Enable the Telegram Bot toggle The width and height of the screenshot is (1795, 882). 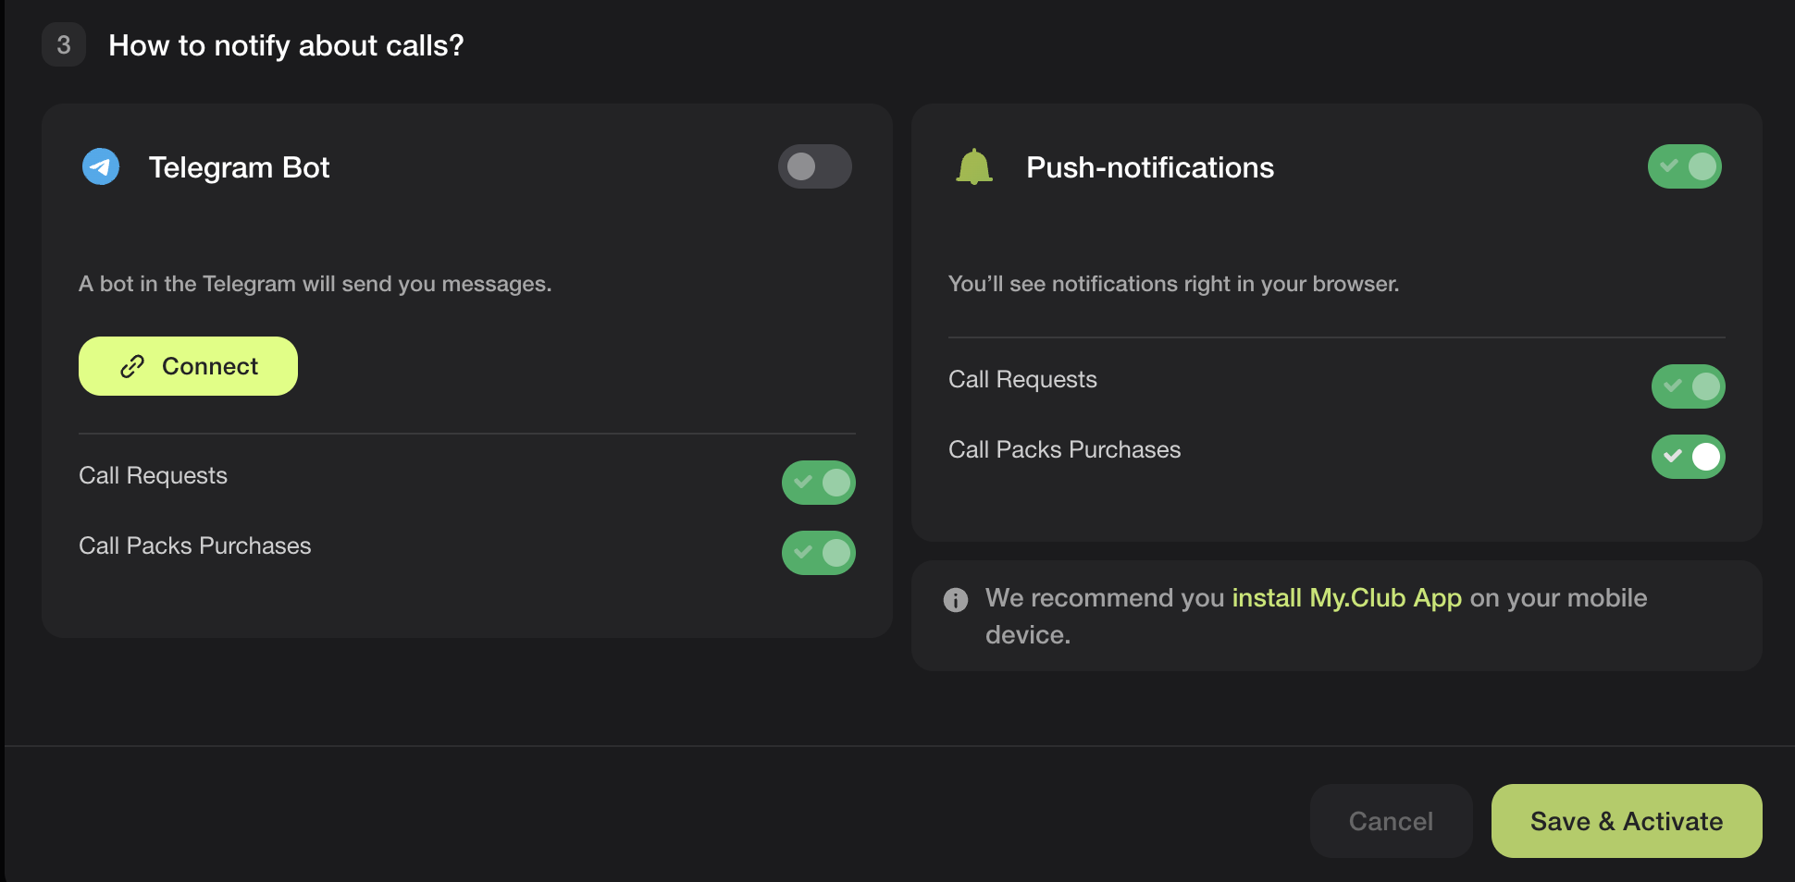pos(814,166)
